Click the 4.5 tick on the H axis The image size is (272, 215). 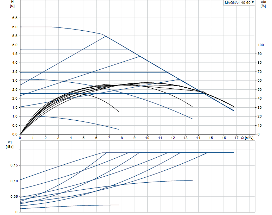[x=15, y=54]
